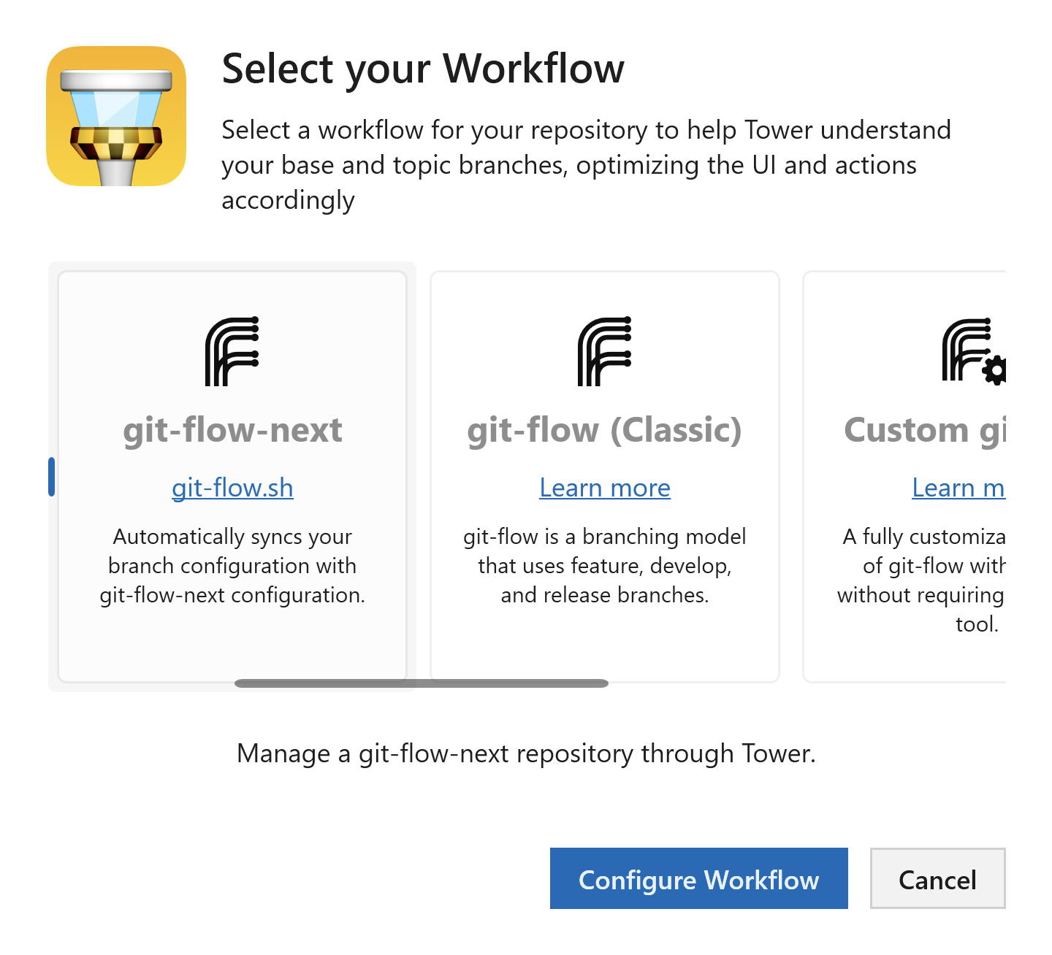Select the git-flow (Classic) workflow card
Viewport: 1052px width, 955px height.
pos(605,477)
